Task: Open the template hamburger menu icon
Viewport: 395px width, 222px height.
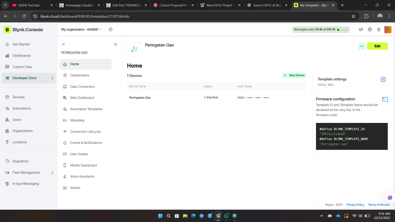Action: 115,44
